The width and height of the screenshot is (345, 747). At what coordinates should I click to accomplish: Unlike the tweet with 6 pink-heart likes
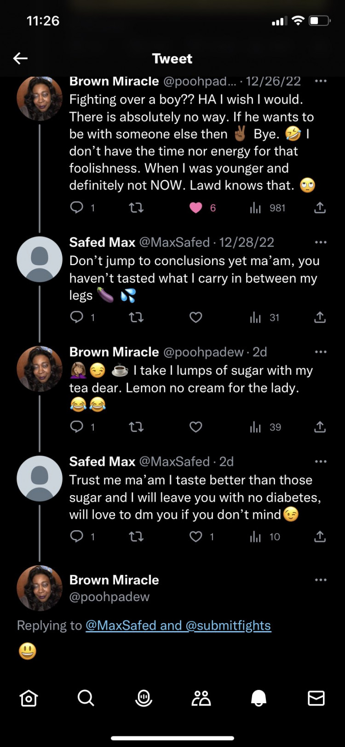196,208
